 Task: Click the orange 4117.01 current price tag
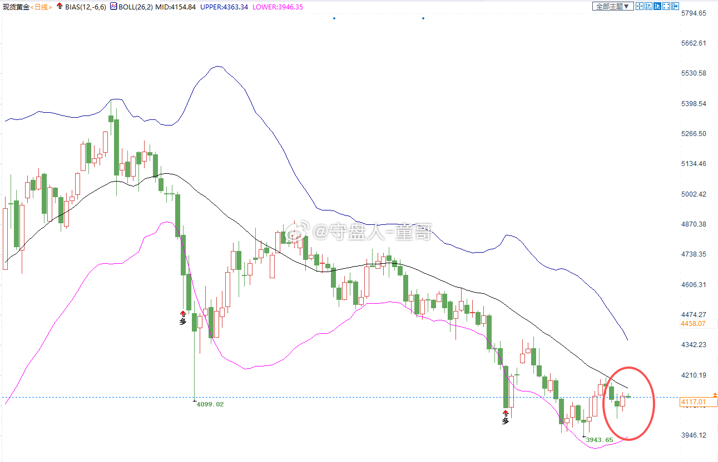pyautogui.click(x=699, y=402)
